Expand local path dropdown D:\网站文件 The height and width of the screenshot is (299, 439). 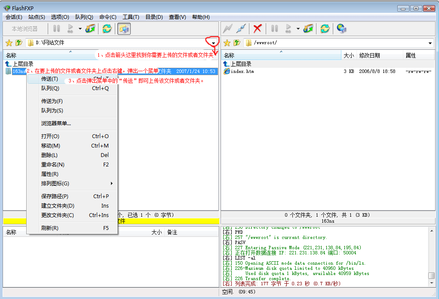pos(214,43)
